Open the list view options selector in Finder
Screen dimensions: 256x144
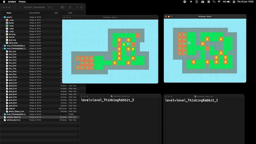point(50,7)
